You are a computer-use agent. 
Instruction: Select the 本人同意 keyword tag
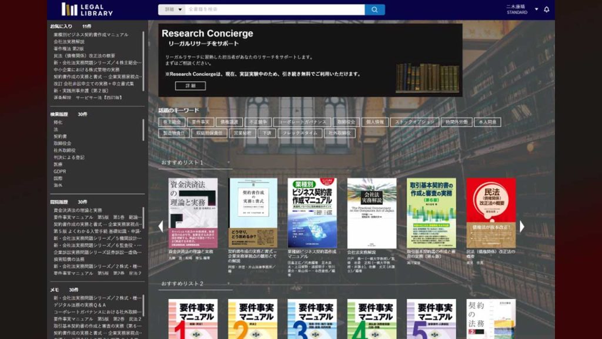click(x=487, y=122)
